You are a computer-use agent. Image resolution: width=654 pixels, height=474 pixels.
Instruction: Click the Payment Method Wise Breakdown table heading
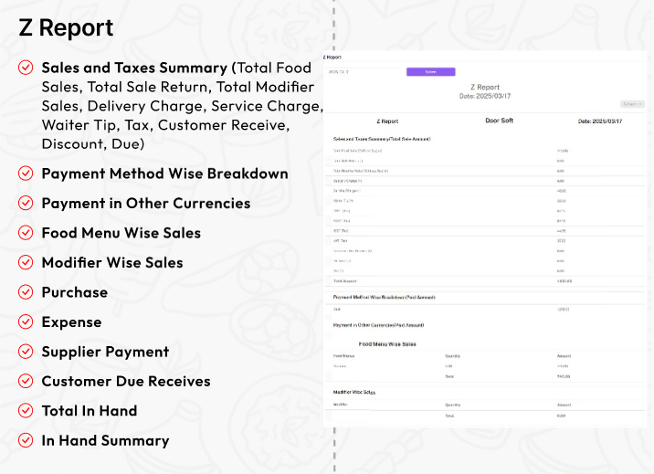click(385, 297)
